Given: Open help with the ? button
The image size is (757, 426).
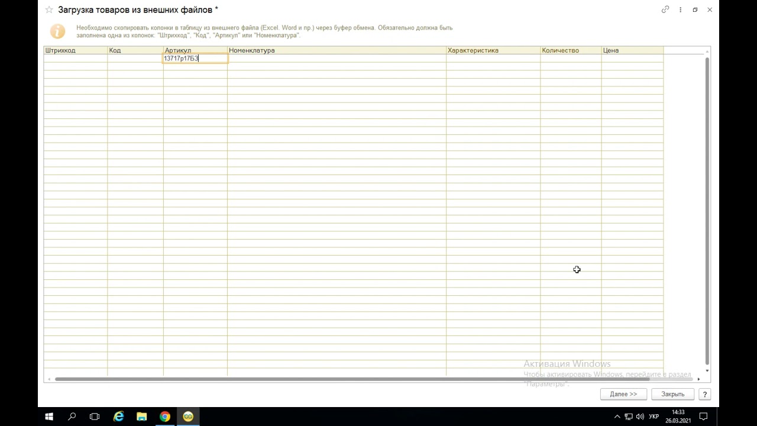Looking at the screenshot, I should click(705, 394).
